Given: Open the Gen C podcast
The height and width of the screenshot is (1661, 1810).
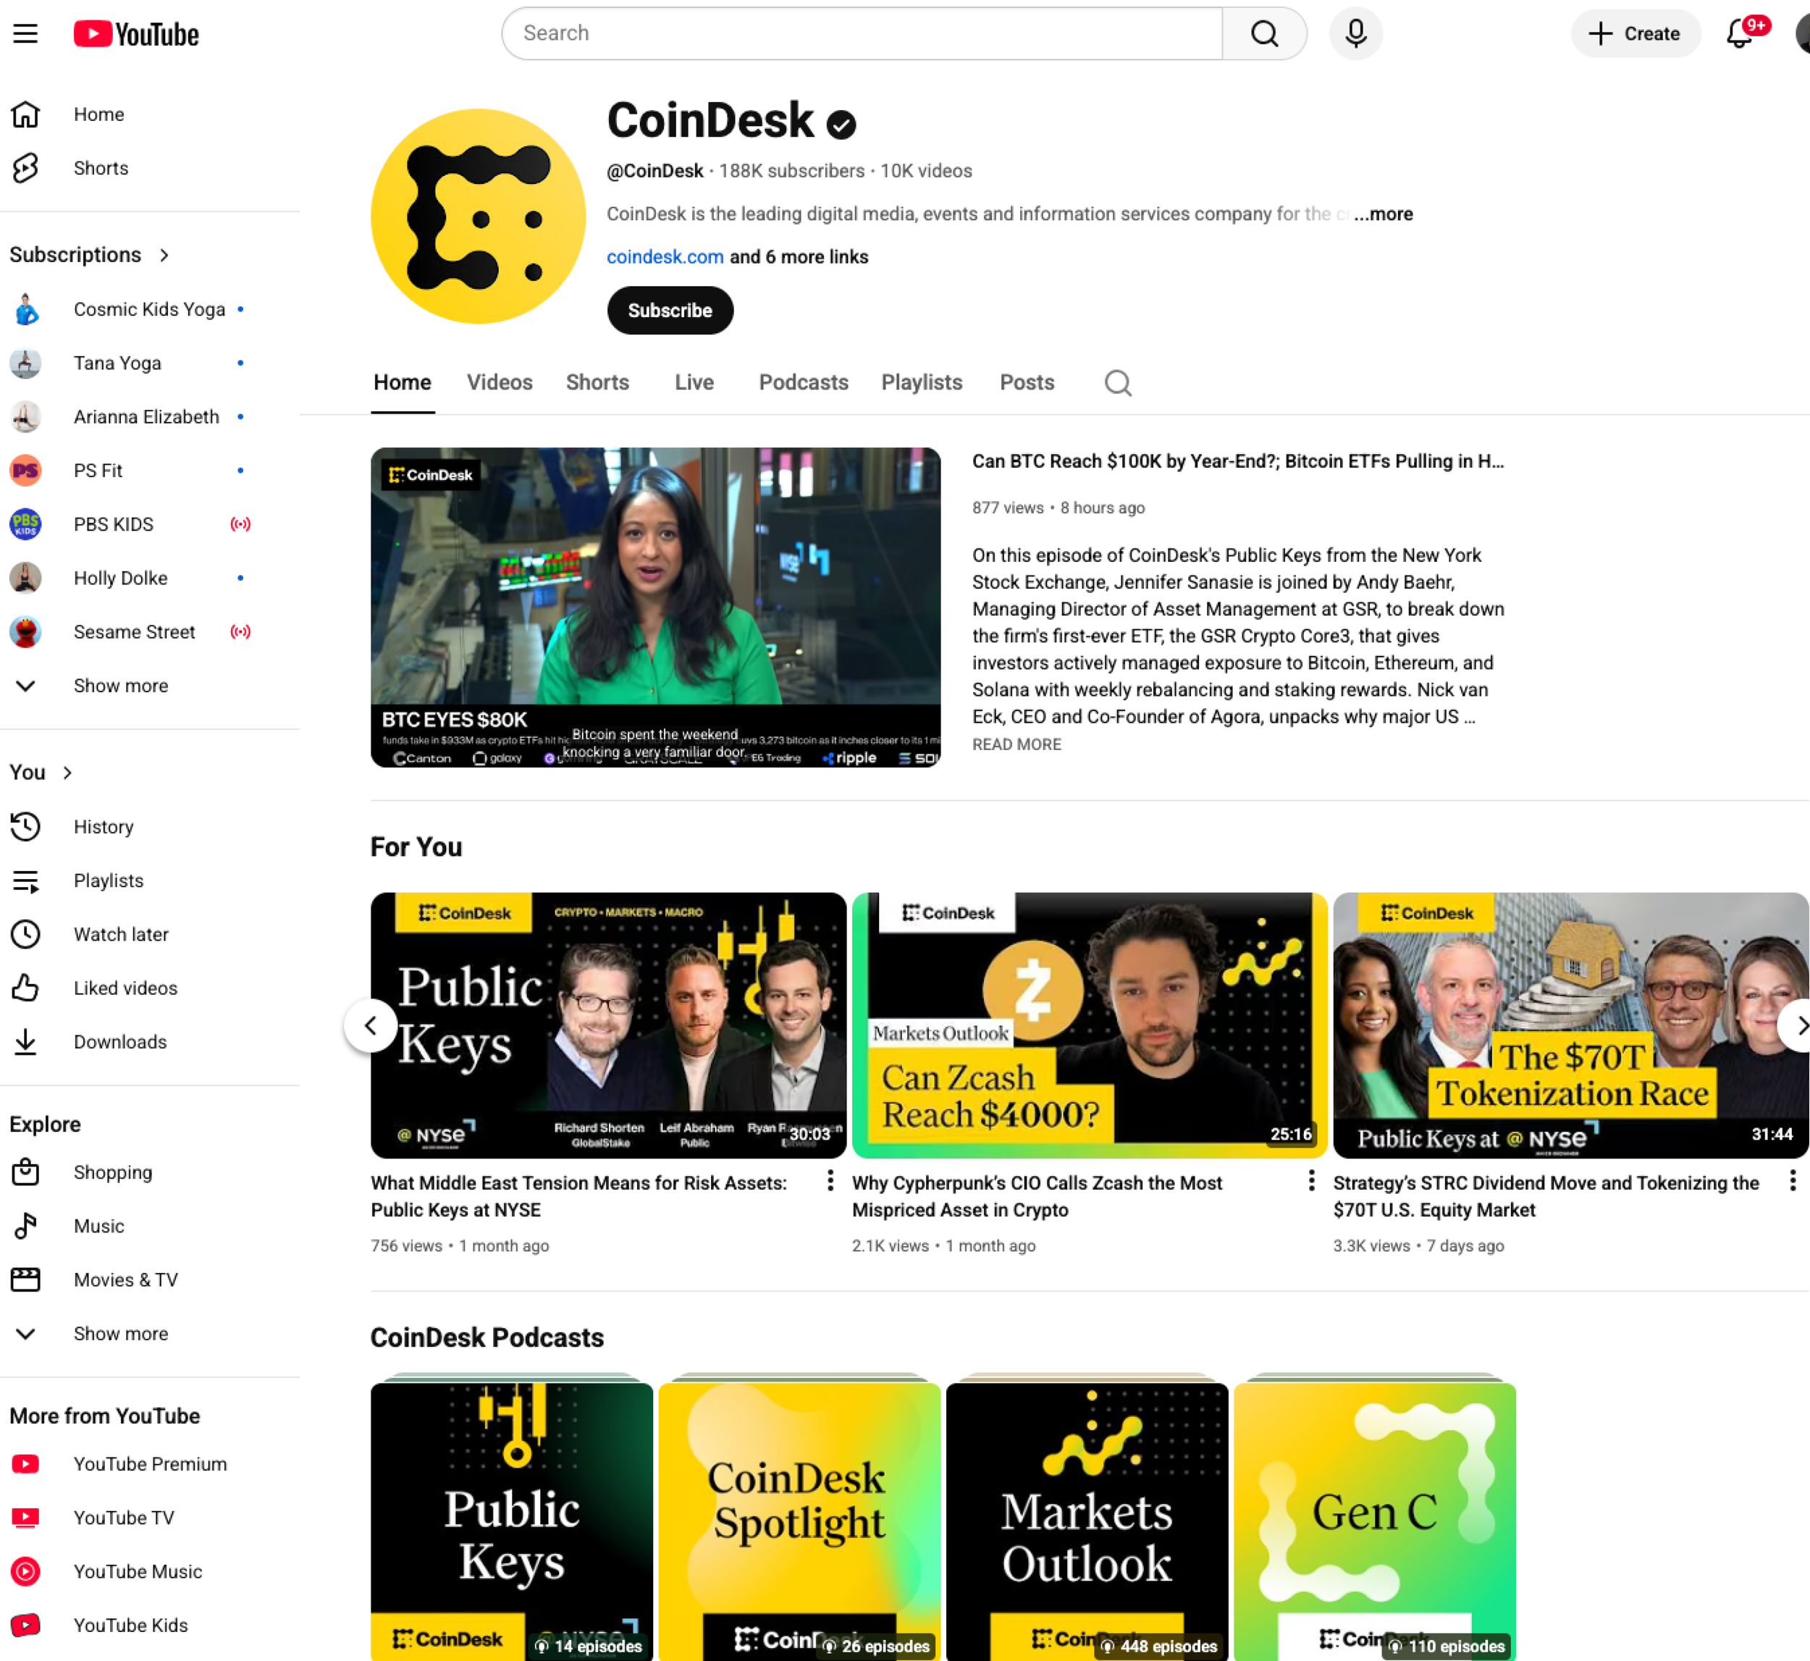Looking at the screenshot, I should [1374, 1521].
